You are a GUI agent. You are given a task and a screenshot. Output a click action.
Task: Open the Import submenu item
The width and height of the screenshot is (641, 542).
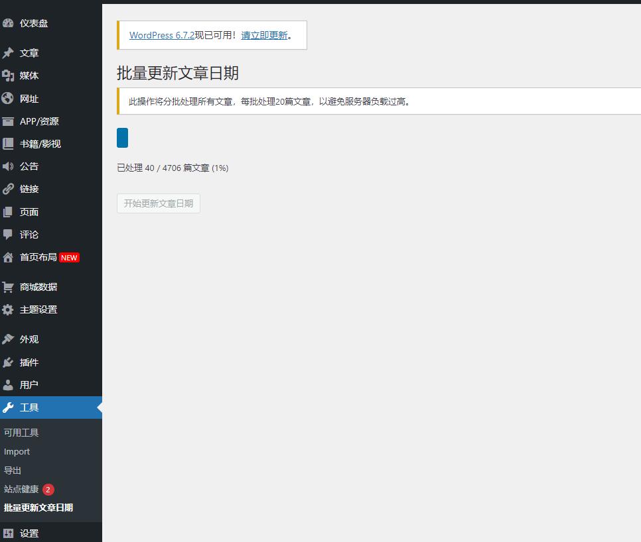(17, 451)
